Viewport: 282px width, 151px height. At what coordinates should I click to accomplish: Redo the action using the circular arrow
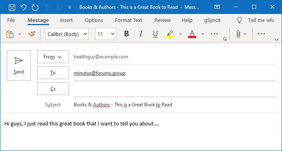35,7
